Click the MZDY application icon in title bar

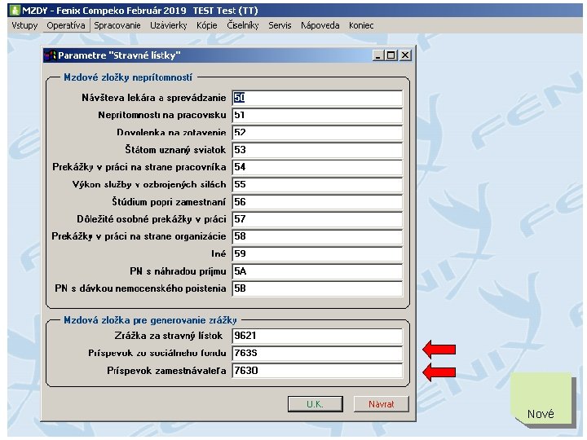click(x=15, y=10)
